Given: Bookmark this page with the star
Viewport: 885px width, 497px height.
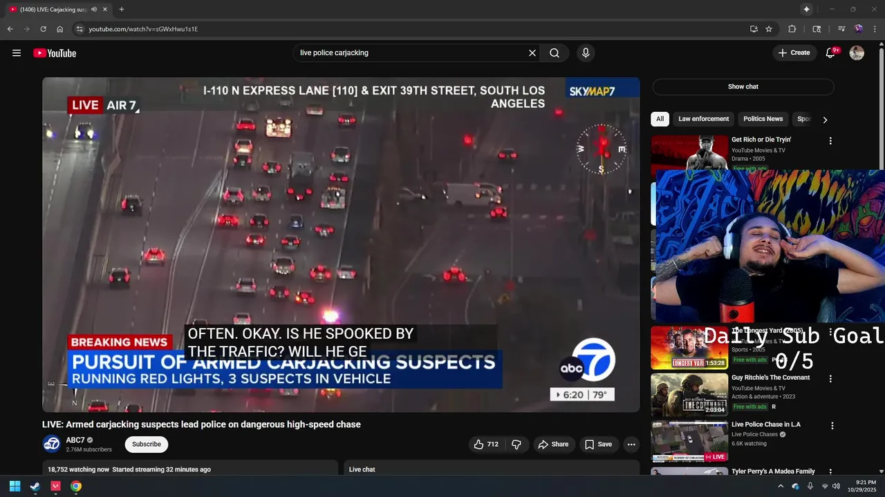Looking at the screenshot, I should click(x=769, y=29).
